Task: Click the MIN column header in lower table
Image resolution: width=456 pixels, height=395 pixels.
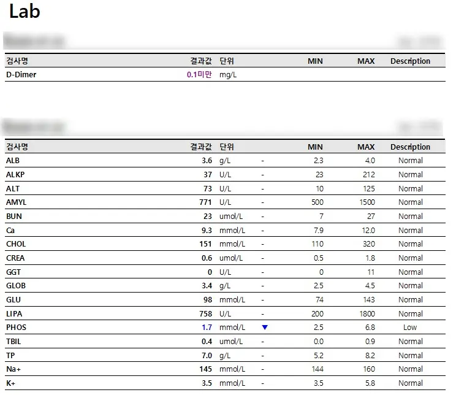Action: 315,147
